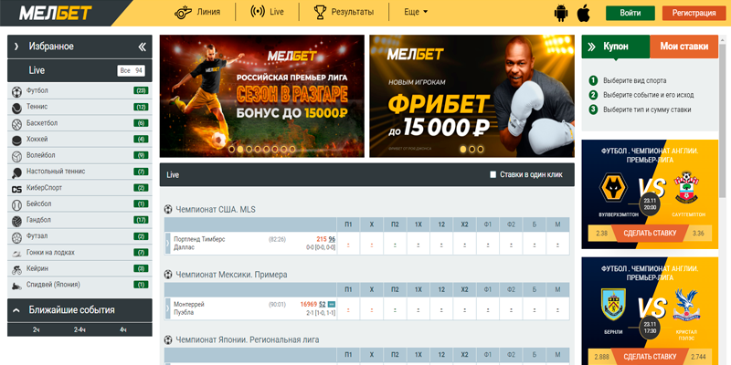Click Сделать ставку for Вулверхэмптон vs Саутгемптон

[x=650, y=234]
